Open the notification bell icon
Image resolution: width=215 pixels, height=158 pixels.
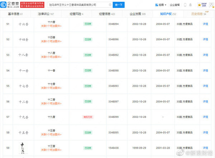pyautogui.click(x=191, y=5)
